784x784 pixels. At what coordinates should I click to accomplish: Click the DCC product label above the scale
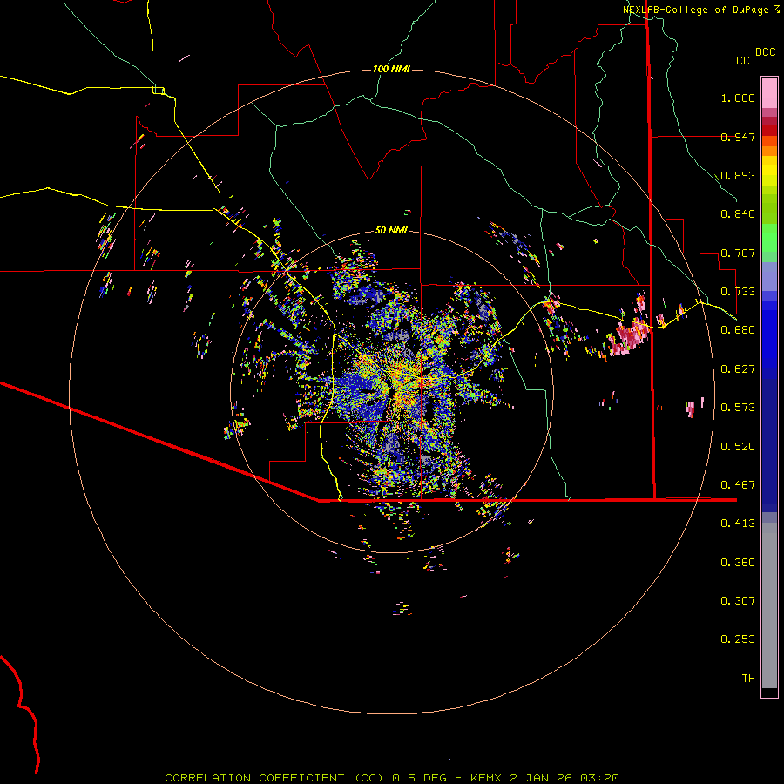pyautogui.click(x=766, y=52)
